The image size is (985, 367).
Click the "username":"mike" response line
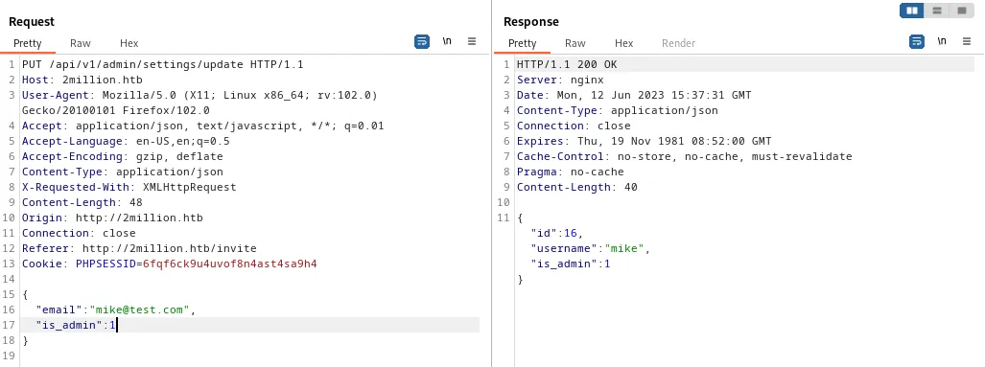590,248
